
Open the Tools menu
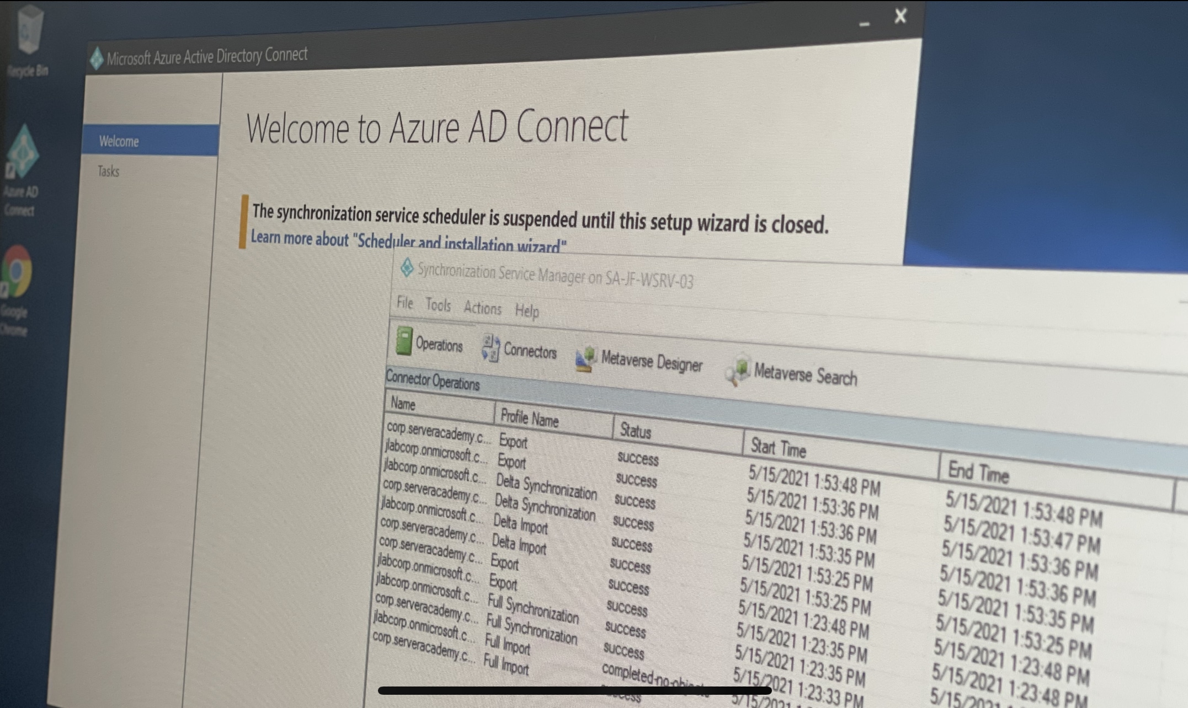(x=438, y=305)
